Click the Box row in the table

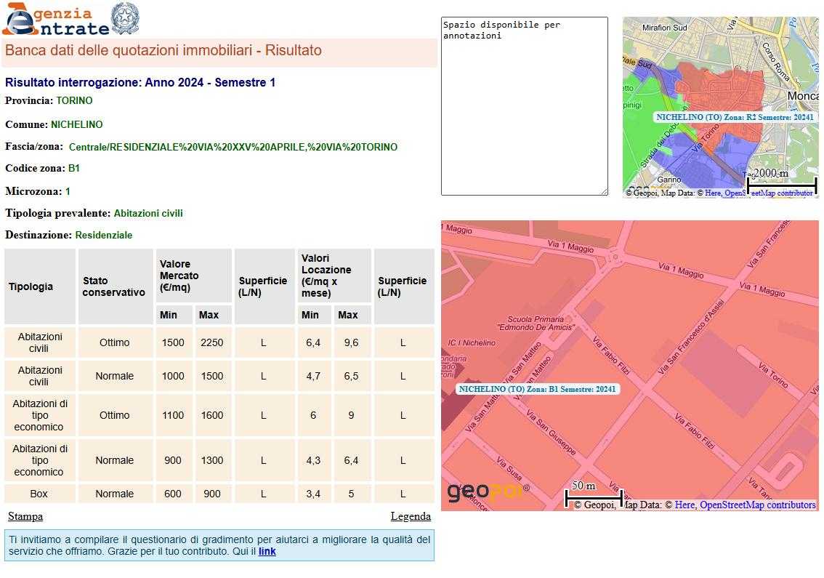39,494
